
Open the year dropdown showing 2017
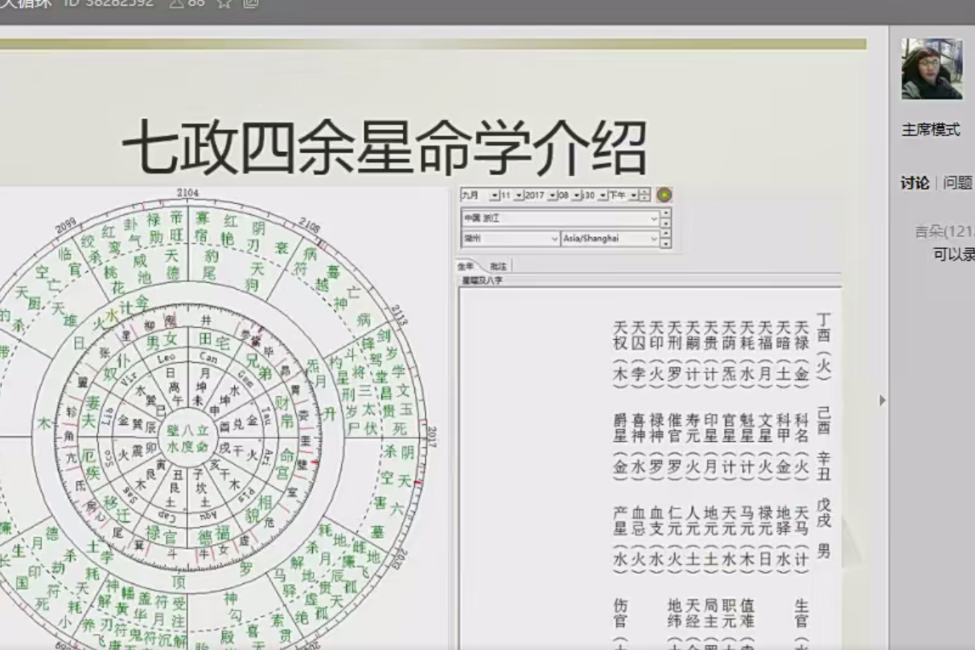tap(552, 196)
